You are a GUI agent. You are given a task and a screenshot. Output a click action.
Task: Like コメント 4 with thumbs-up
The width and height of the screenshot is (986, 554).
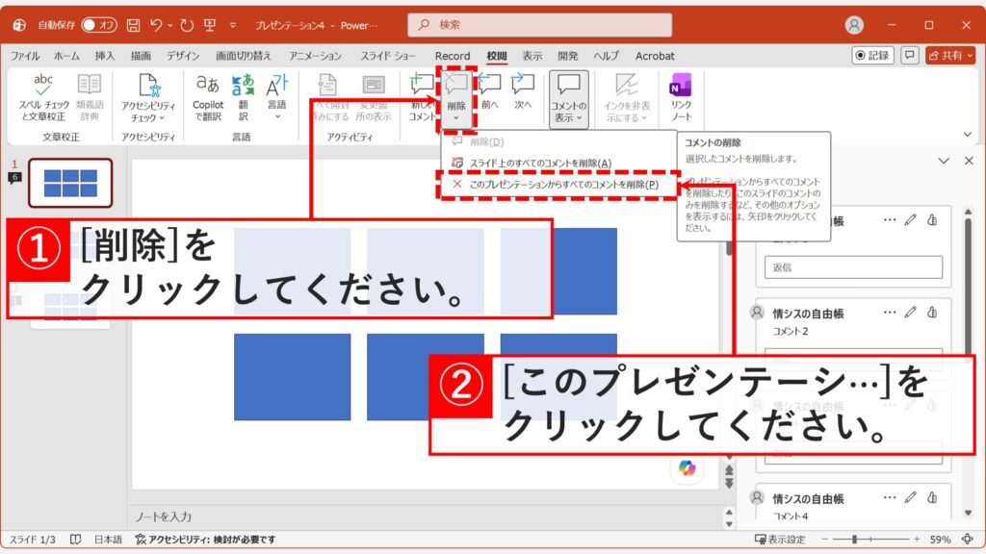tap(932, 497)
